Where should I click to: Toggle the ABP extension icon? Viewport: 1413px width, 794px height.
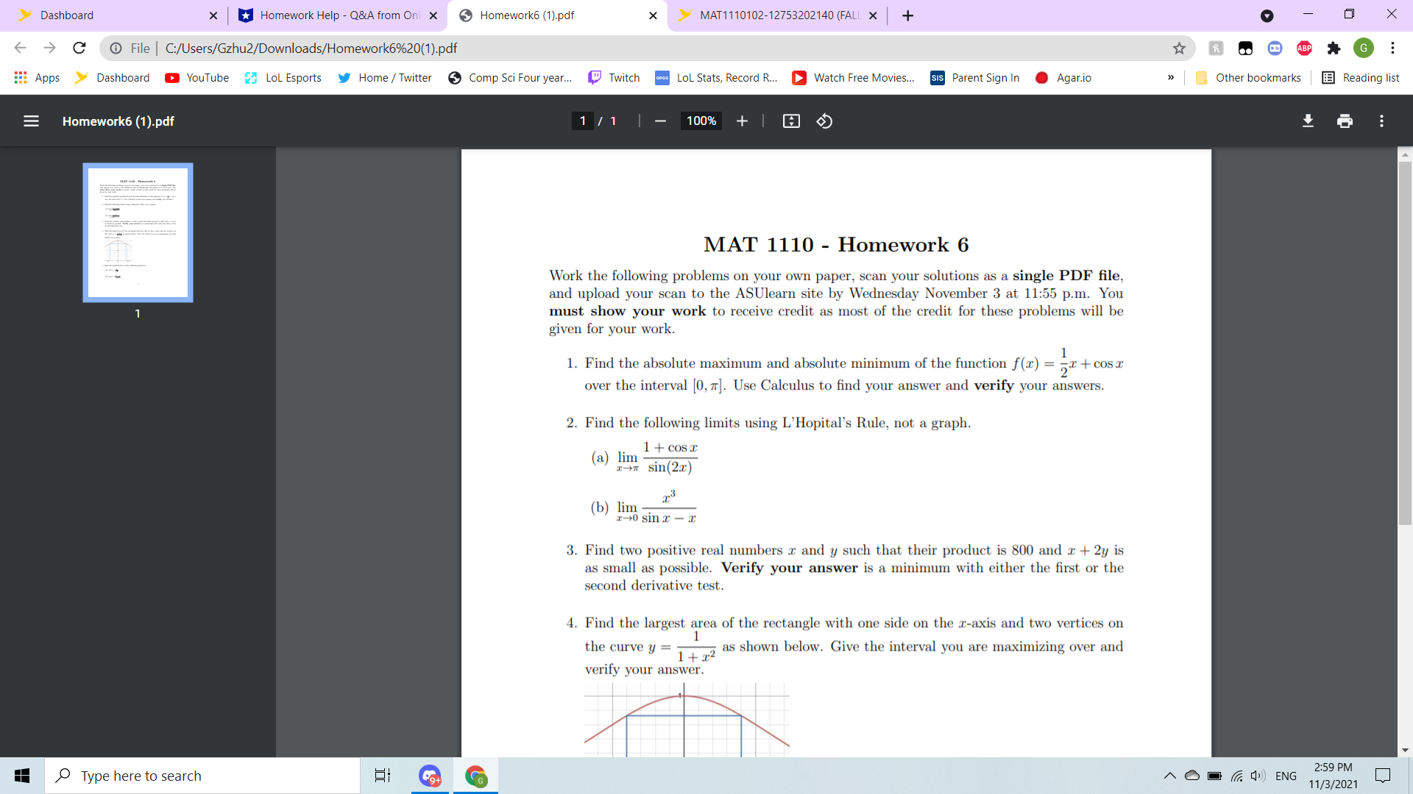(x=1305, y=48)
